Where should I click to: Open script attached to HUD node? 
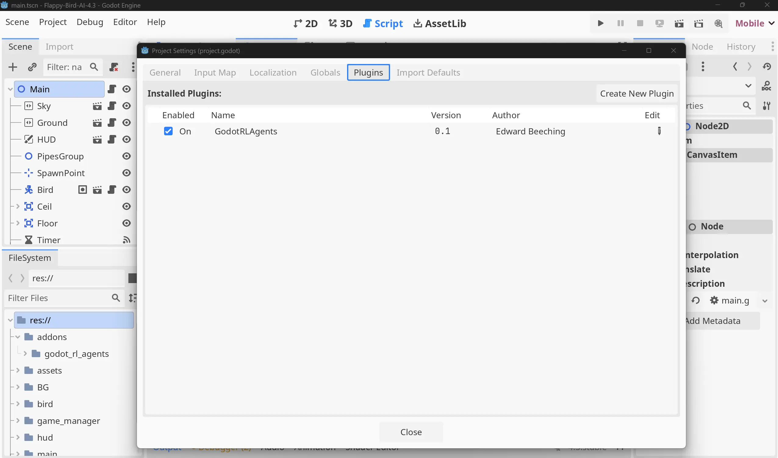click(112, 140)
